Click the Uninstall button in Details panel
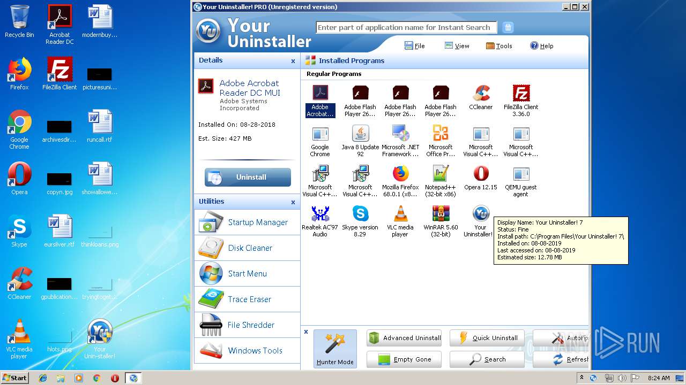Image resolution: width=686 pixels, height=385 pixels. point(248,177)
